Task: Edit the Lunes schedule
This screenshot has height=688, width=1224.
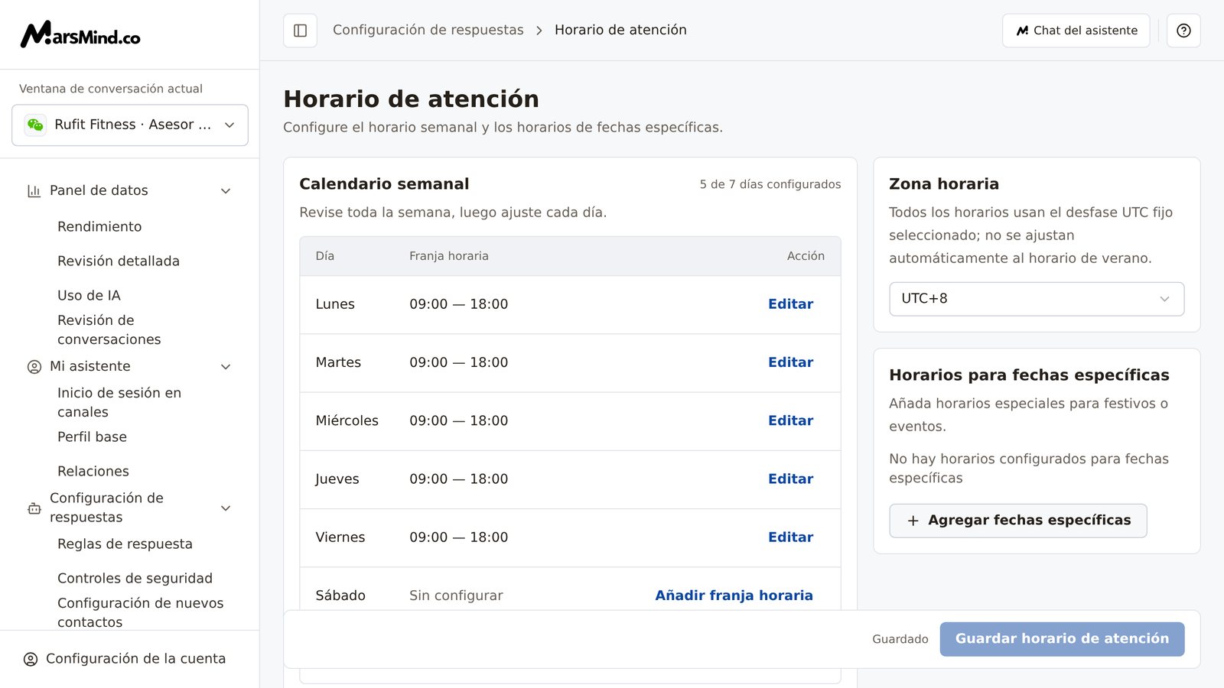Action: point(790,304)
